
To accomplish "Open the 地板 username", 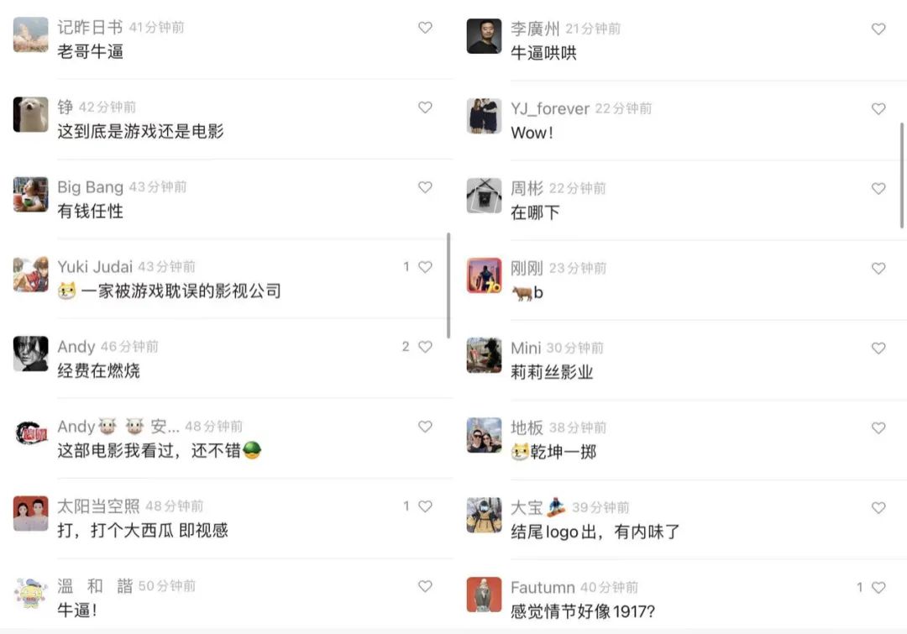I will coord(527,428).
